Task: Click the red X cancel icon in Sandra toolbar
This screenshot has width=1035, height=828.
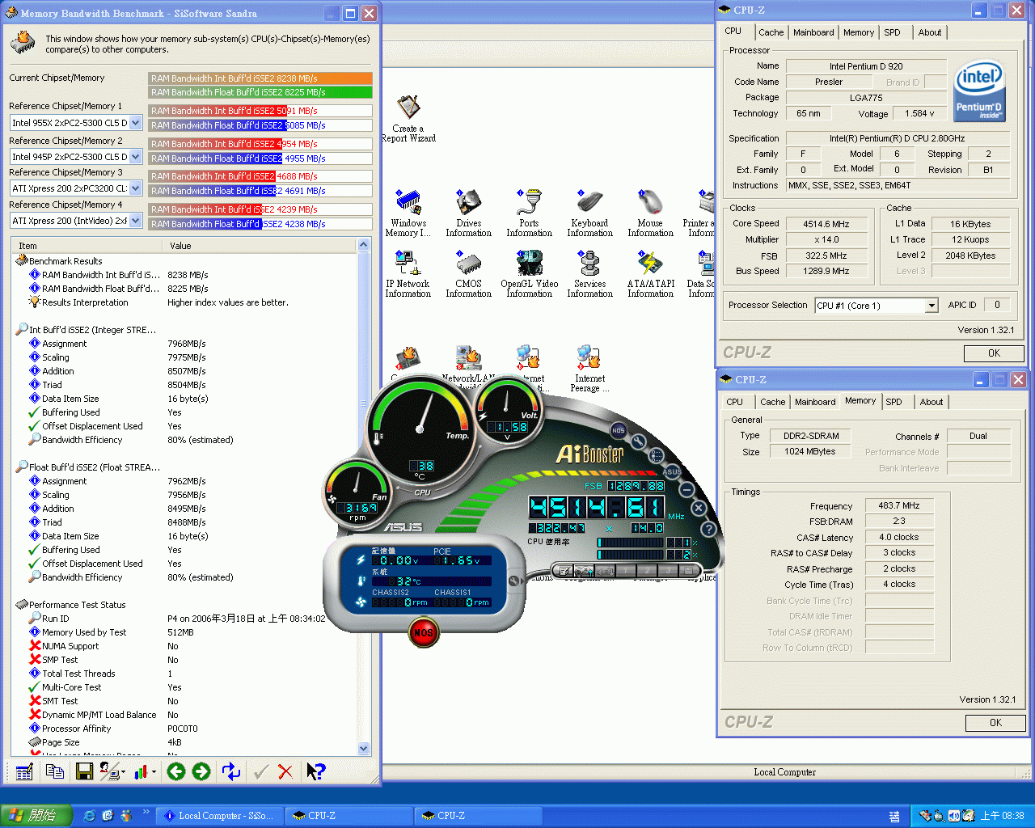Action: pyautogui.click(x=285, y=772)
